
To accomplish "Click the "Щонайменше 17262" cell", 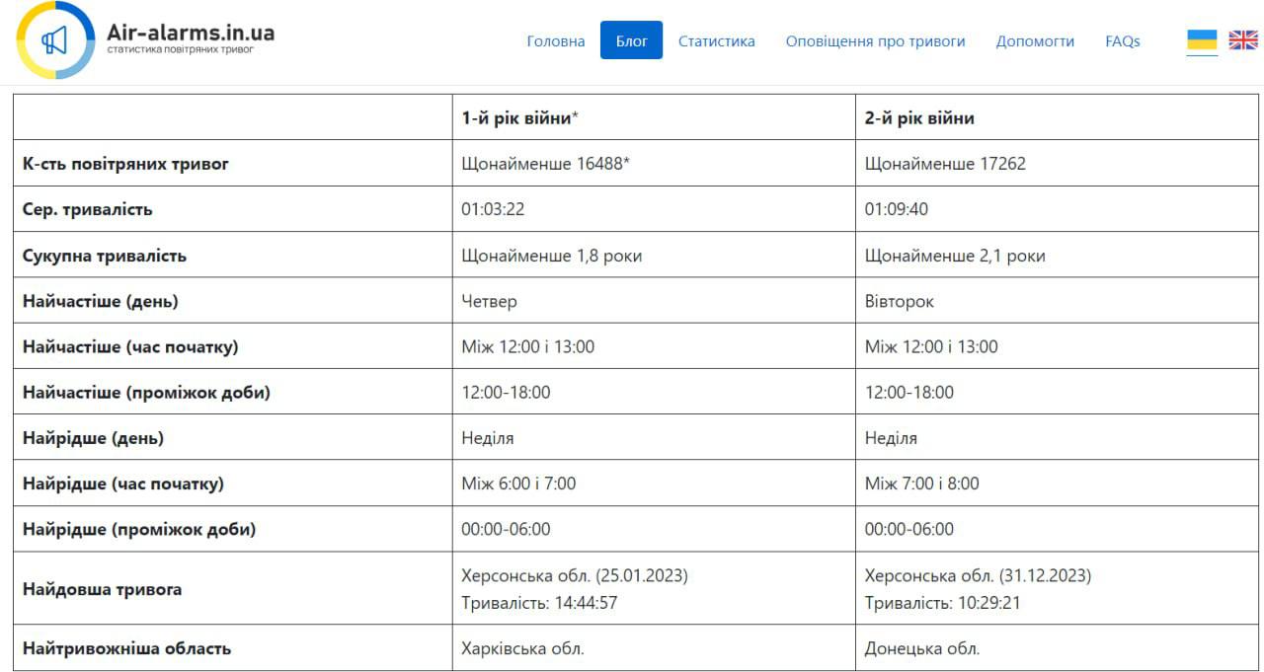I will click(x=945, y=164).
